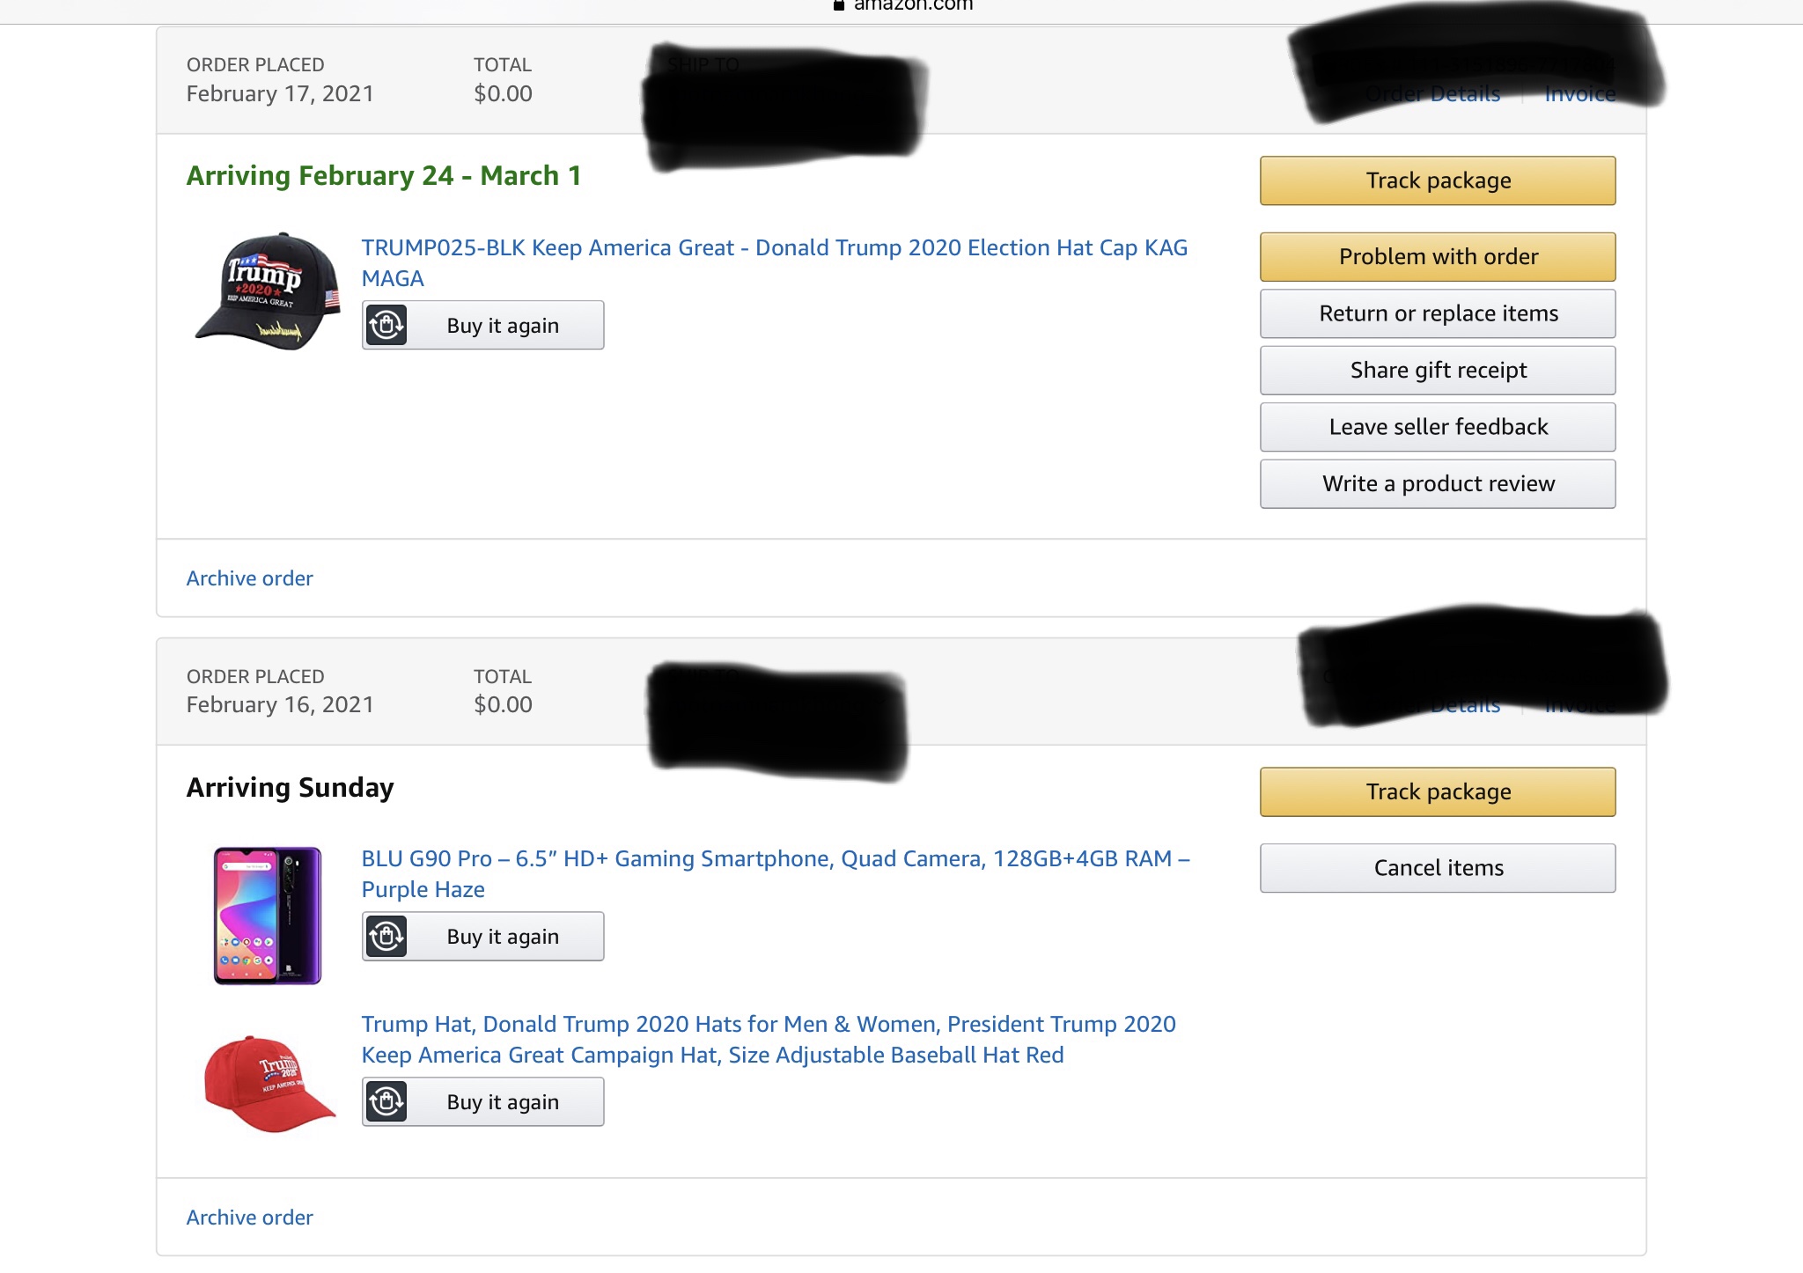The width and height of the screenshot is (1803, 1273).
Task: Track package for the order arriving Sunday
Action: coord(1438,792)
